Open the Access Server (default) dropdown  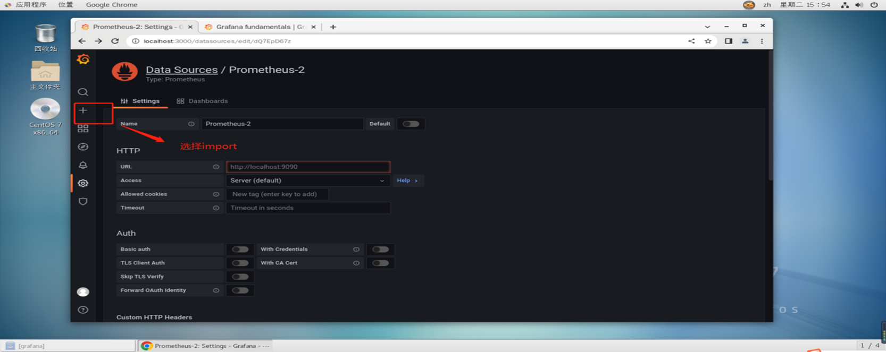tap(308, 181)
